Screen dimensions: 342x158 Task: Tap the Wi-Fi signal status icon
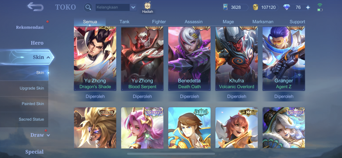[x=320, y=5]
